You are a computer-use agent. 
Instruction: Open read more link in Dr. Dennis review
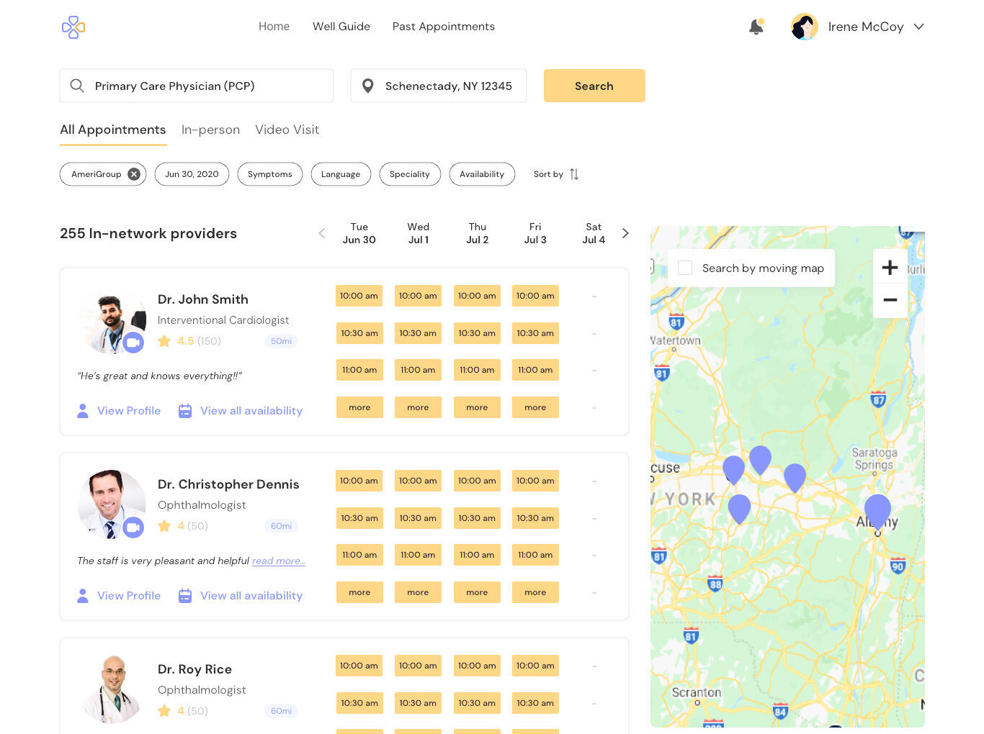pos(279,561)
